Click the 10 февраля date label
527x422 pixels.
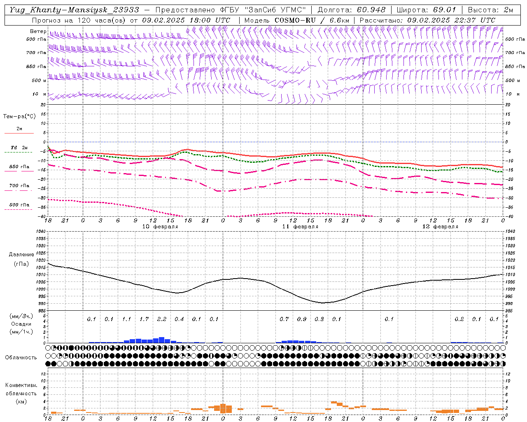pyautogui.click(x=160, y=227)
